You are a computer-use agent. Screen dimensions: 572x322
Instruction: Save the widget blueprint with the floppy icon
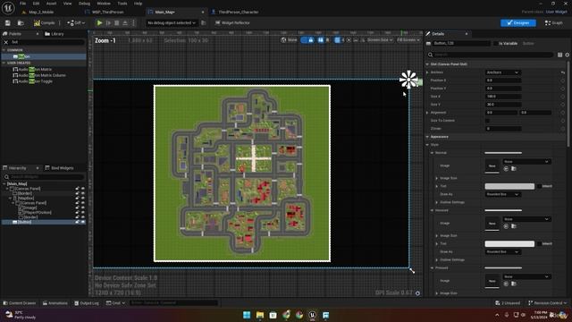(x=8, y=23)
